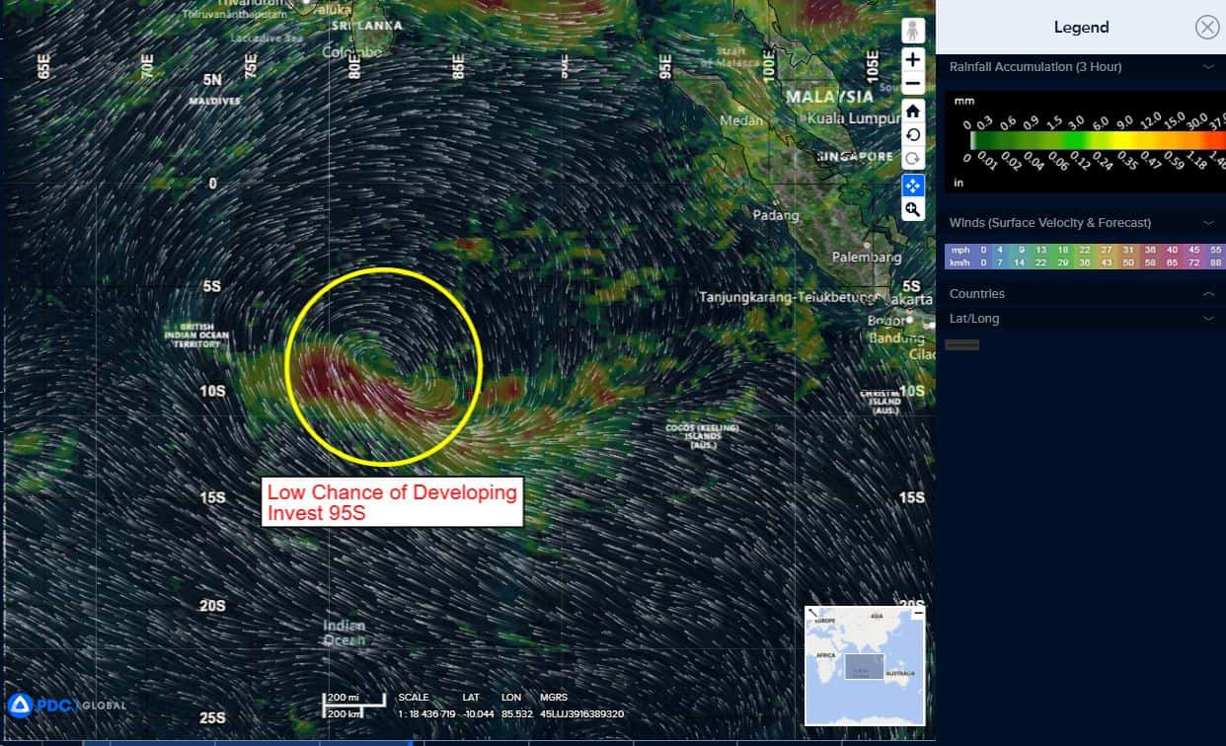Go to previous map extent
The height and width of the screenshot is (746, 1226).
[x=912, y=135]
